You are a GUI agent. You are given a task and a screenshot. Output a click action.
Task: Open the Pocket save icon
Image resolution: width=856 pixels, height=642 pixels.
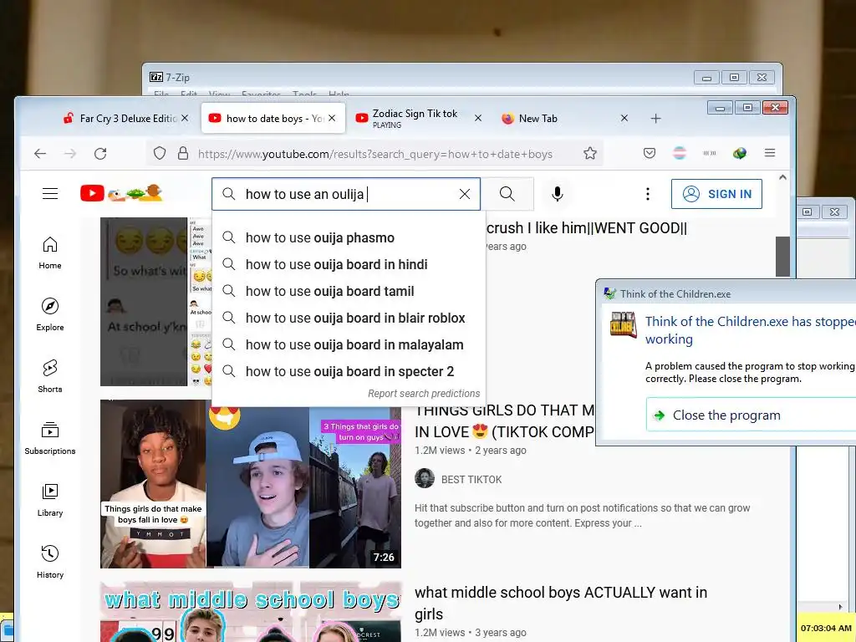tap(649, 154)
